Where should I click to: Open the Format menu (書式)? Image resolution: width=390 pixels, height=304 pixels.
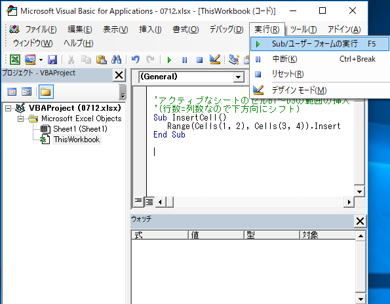tap(185, 29)
